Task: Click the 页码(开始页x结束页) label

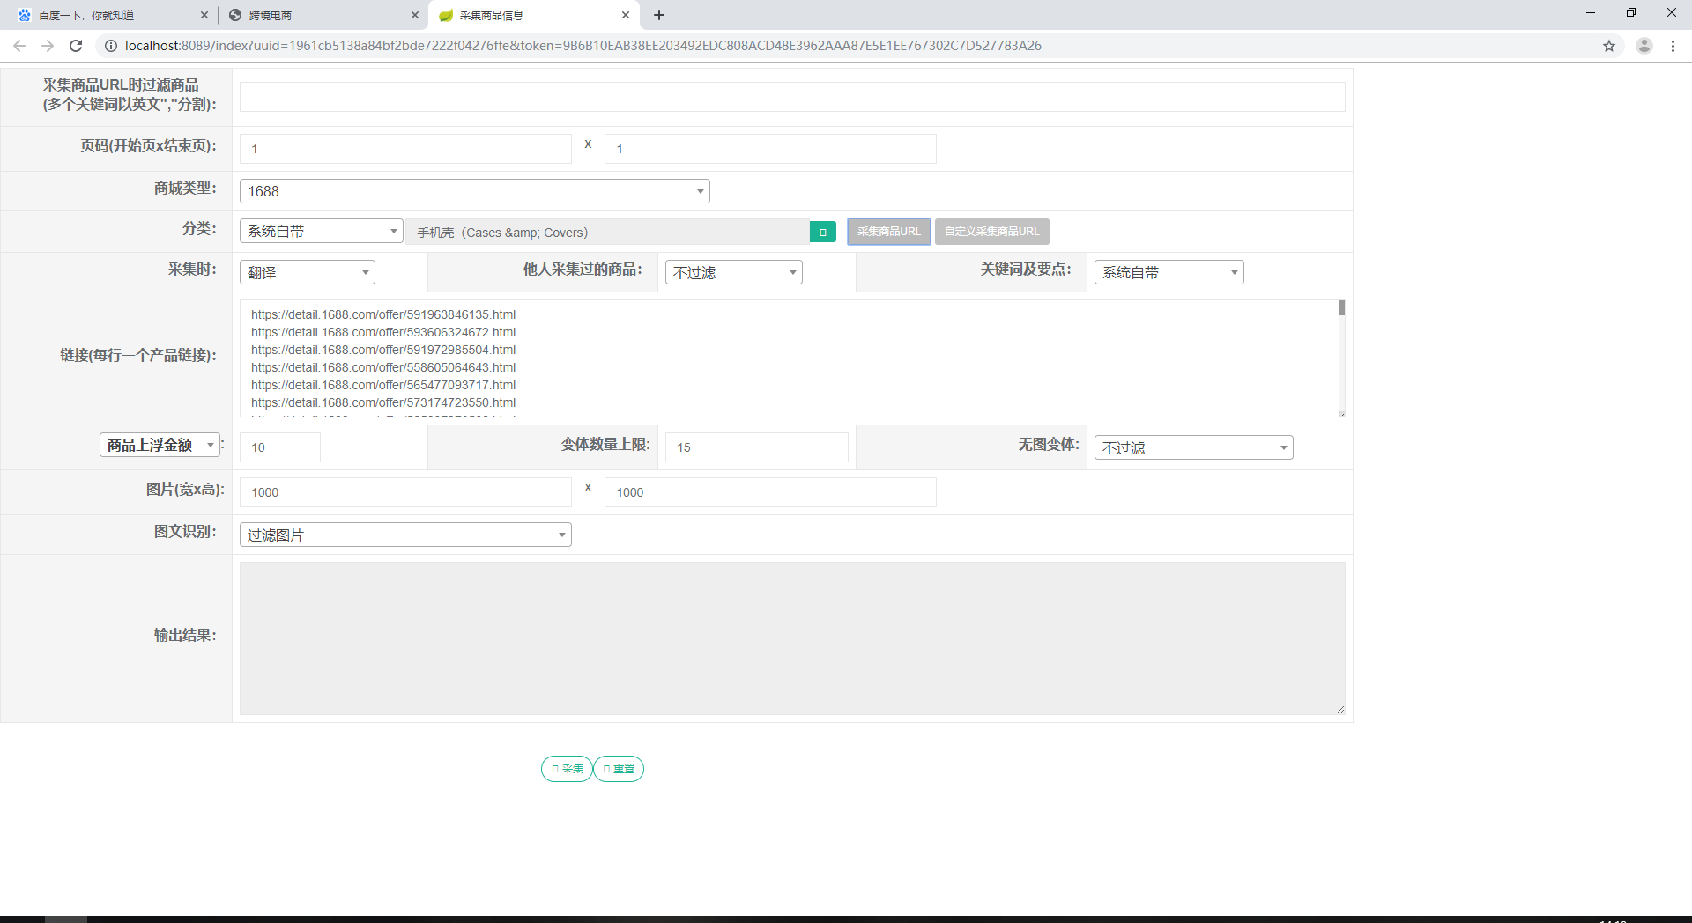Action: coord(149,145)
